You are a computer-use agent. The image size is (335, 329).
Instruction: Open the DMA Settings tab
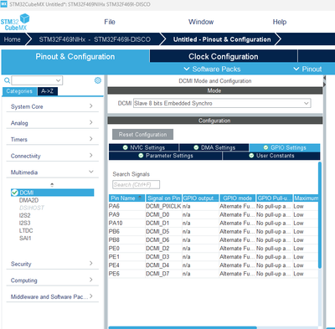click(214, 147)
